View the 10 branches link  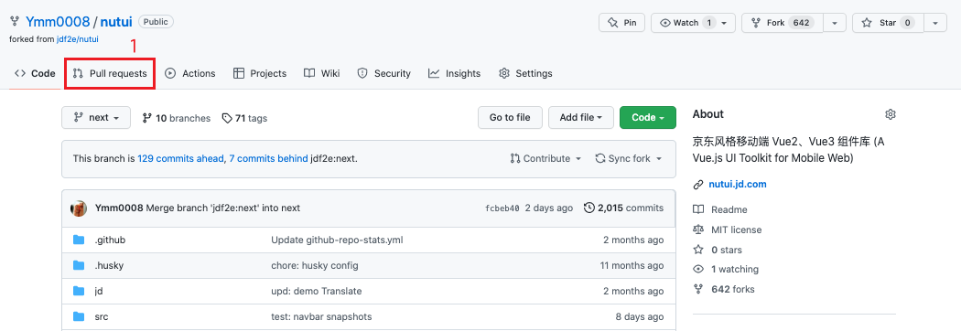pyautogui.click(x=176, y=118)
